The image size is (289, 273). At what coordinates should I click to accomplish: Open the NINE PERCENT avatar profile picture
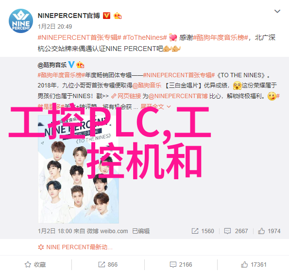(21, 21)
